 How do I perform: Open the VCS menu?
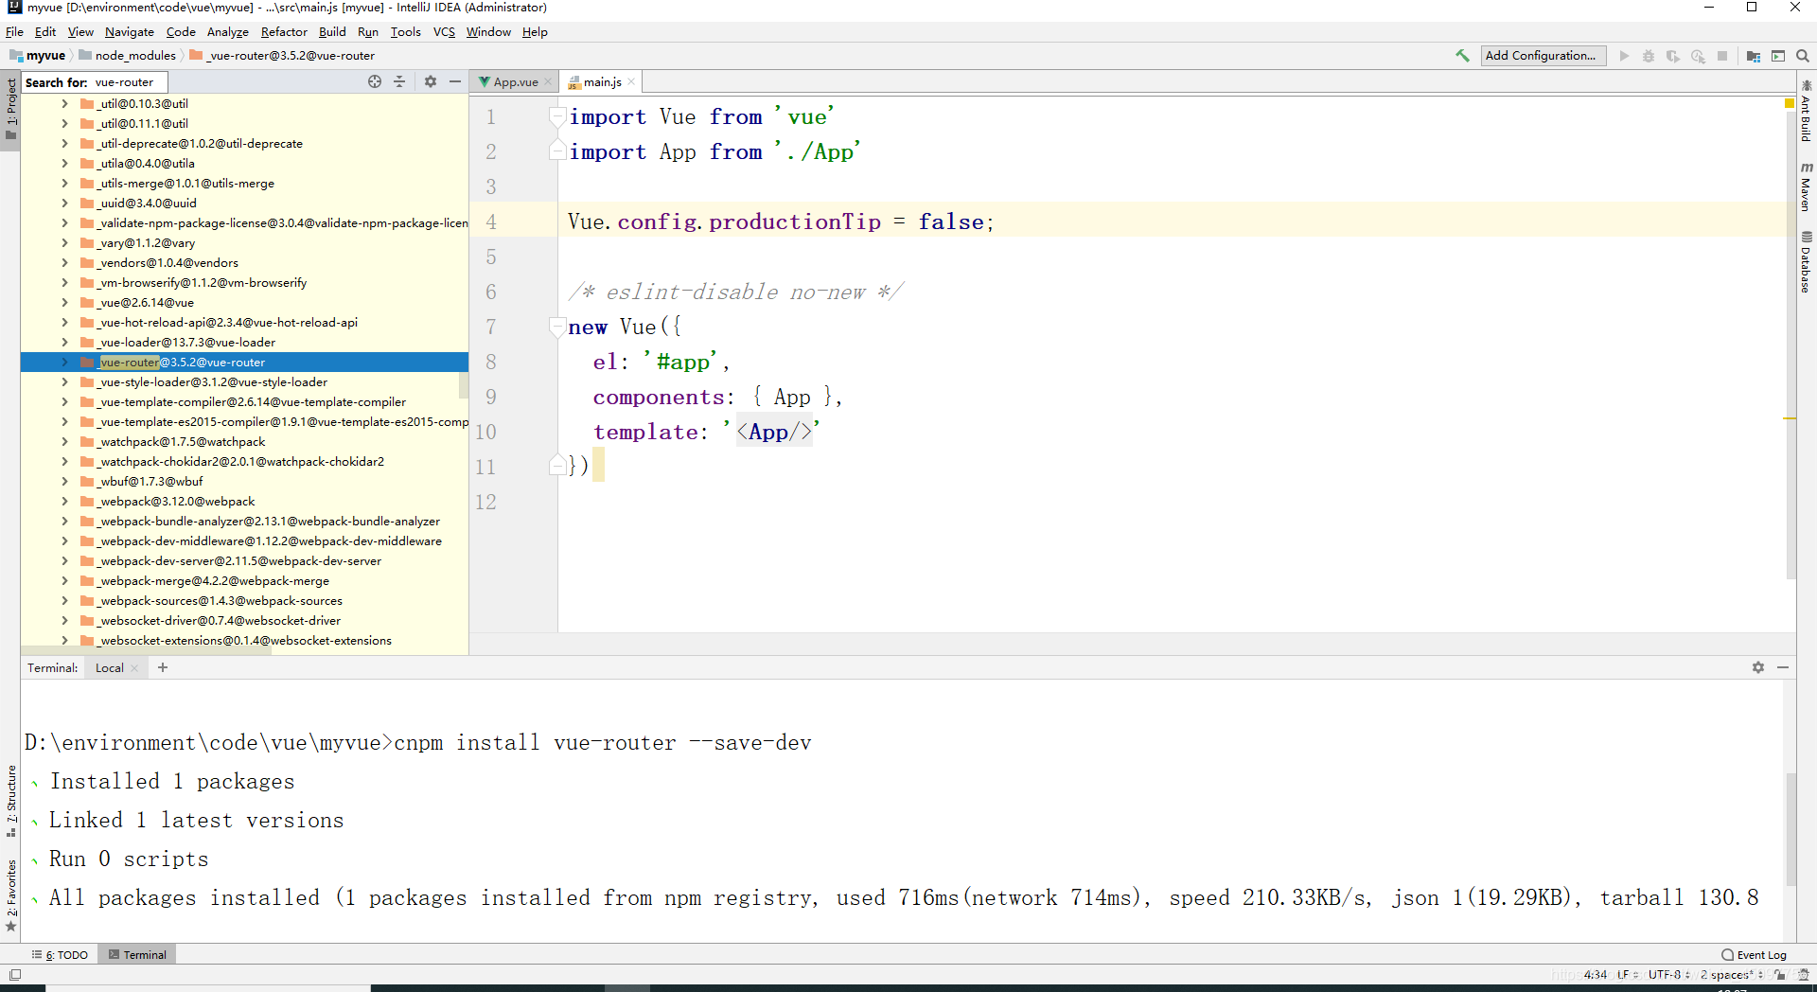click(444, 31)
